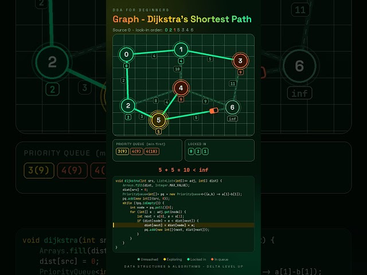Click the 'Arrays.fill(dist, Integer.MAX_VALUE);' line in center

156,185
